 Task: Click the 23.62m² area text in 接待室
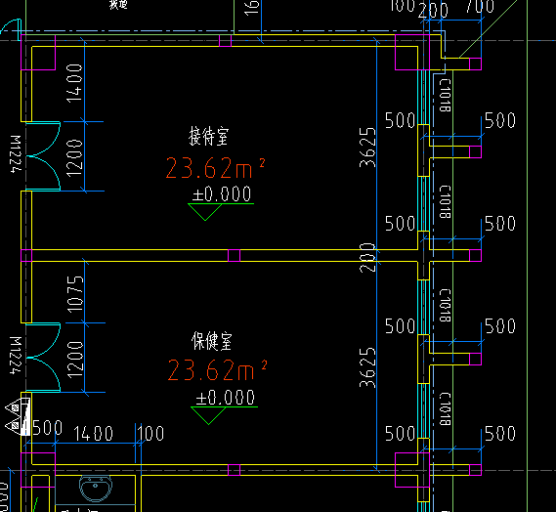click(x=215, y=168)
